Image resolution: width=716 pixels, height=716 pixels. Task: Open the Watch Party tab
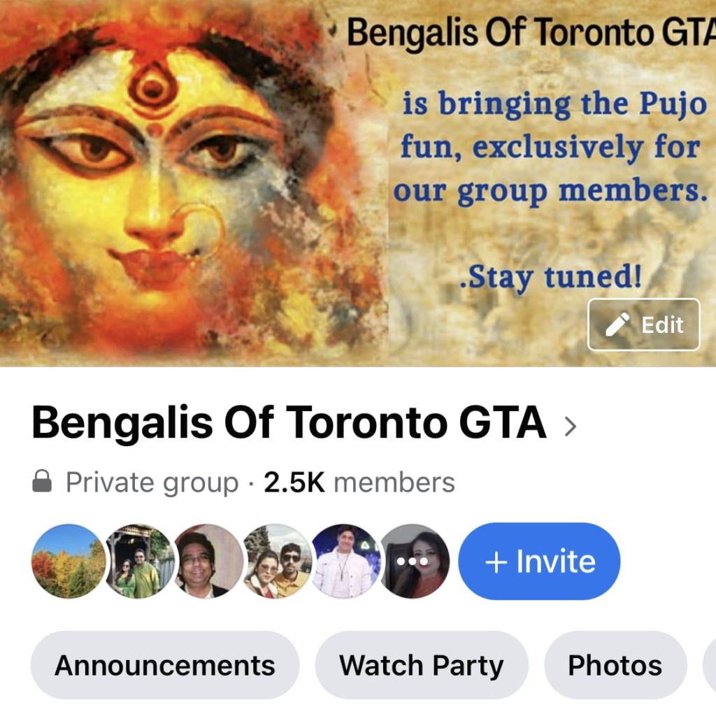point(422,665)
